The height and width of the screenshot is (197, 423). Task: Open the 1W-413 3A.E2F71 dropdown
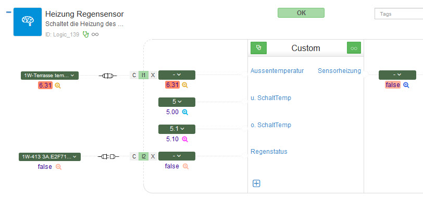click(49, 157)
